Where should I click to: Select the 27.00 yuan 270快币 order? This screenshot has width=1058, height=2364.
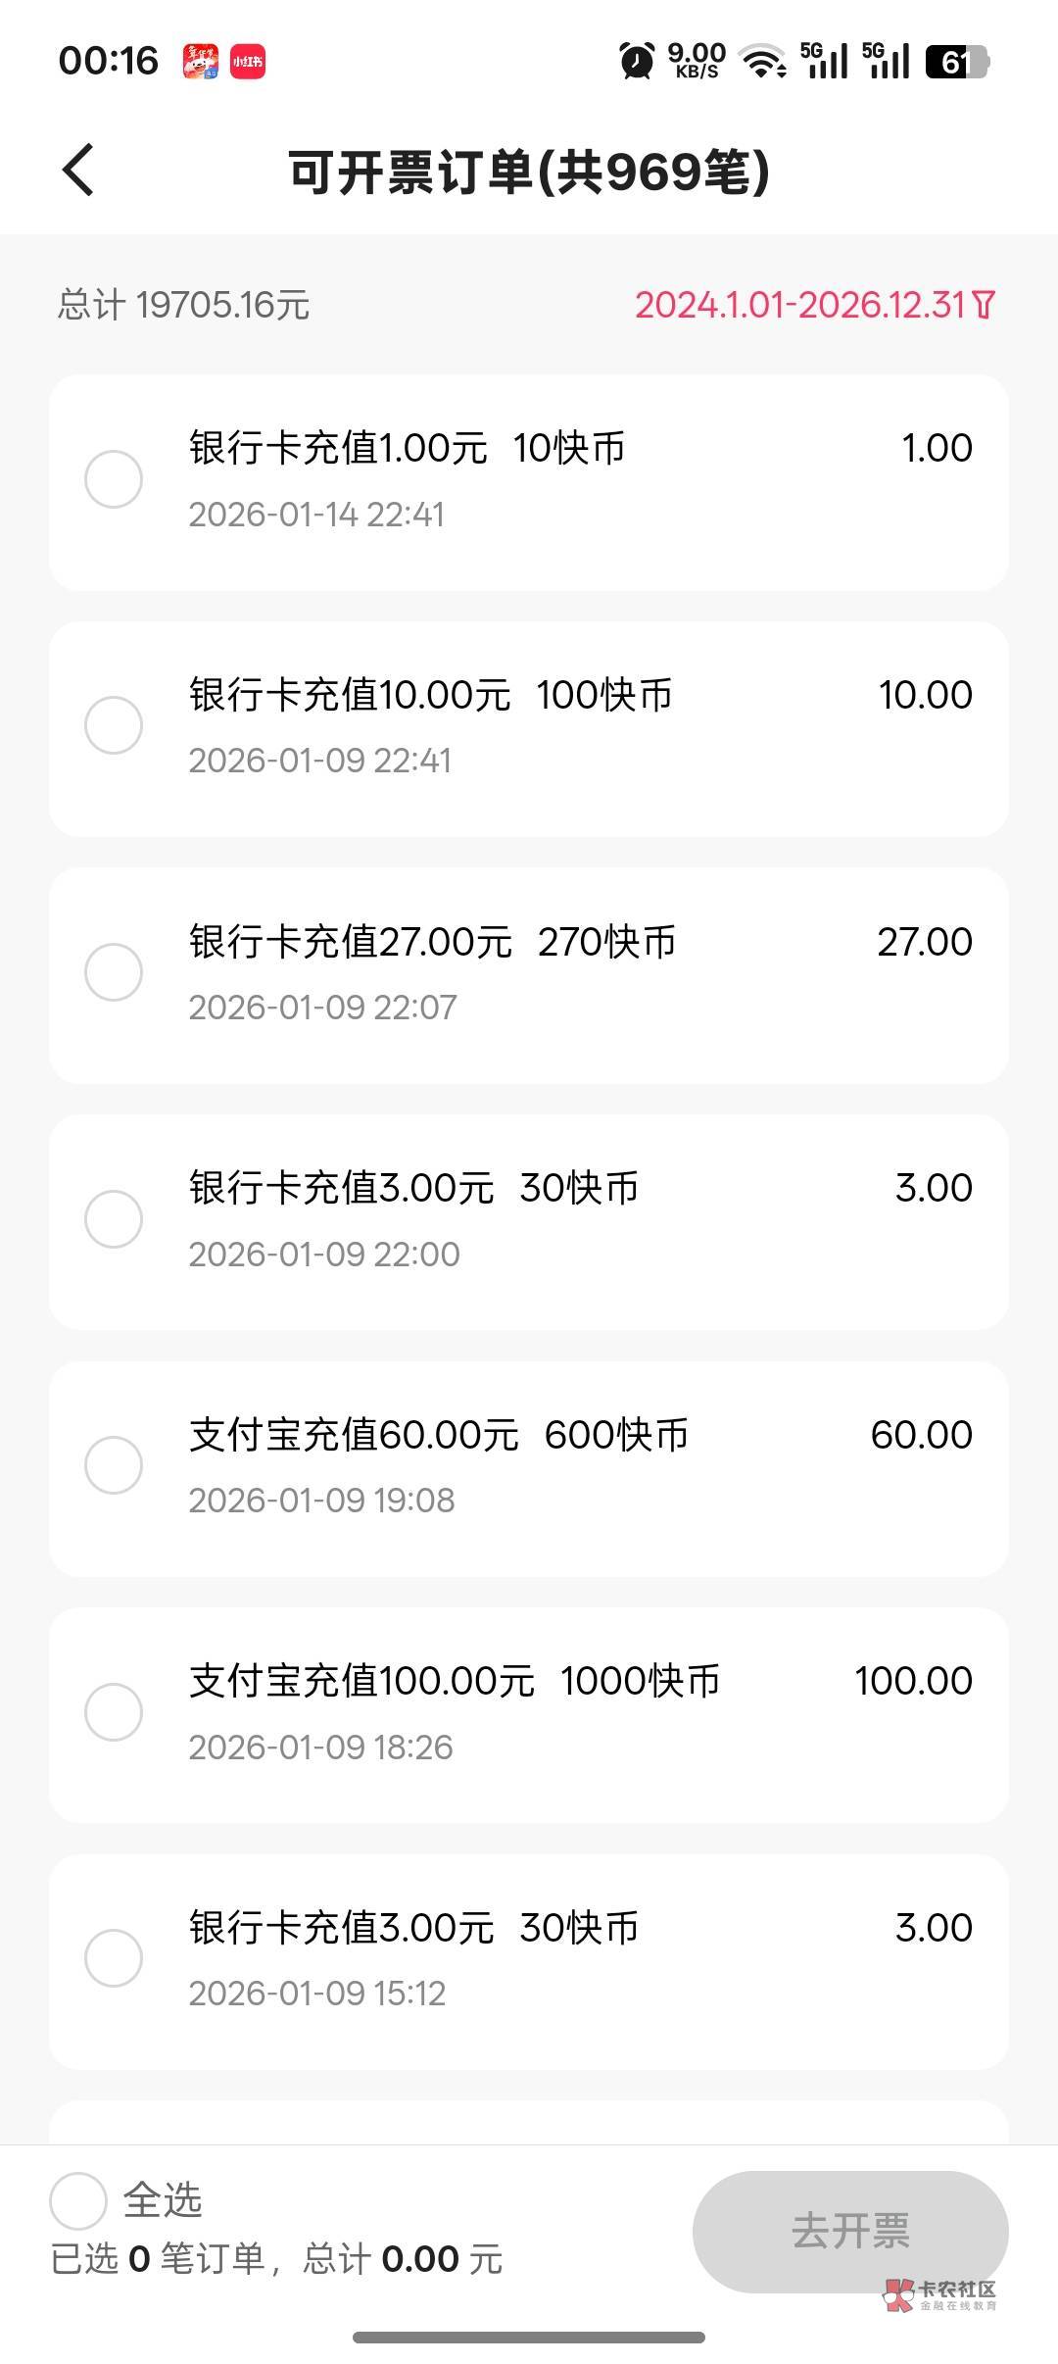(x=114, y=972)
